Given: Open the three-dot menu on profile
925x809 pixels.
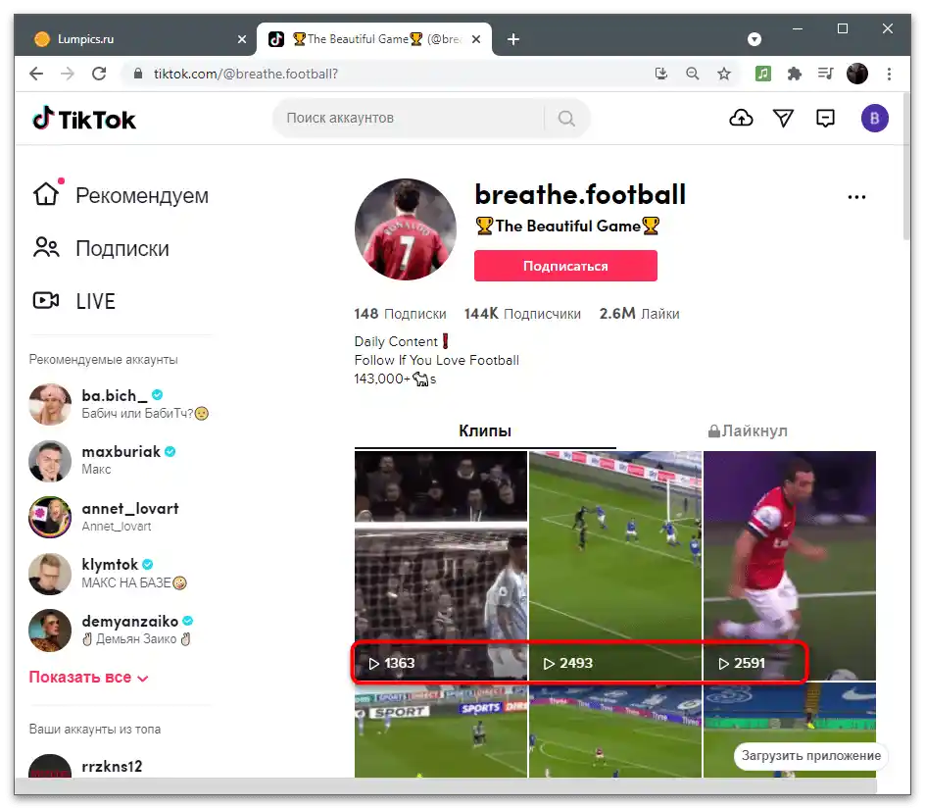Looking at the screenshot, I should click(856, 197).
